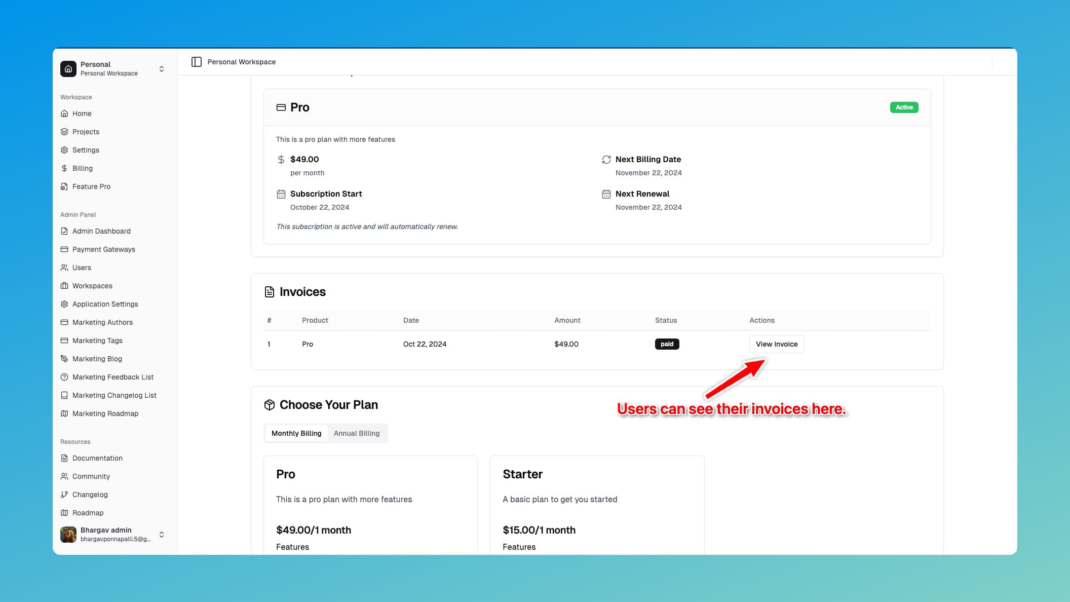Click the Marketing Roadmap map icon
Screen dimensions: 1070x602
tap(64, 413)
